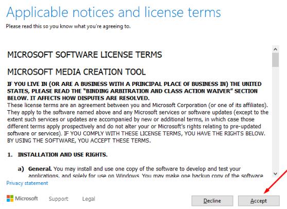The image size is (287, 209).
Task: Click the 'Applicable notices and license terms' heading
Action: 114,12
